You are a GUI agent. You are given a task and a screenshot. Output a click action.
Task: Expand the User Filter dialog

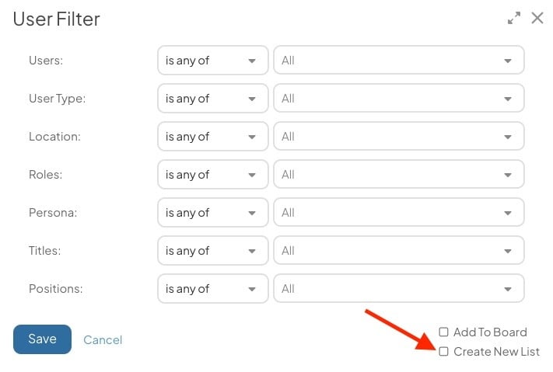513,18
